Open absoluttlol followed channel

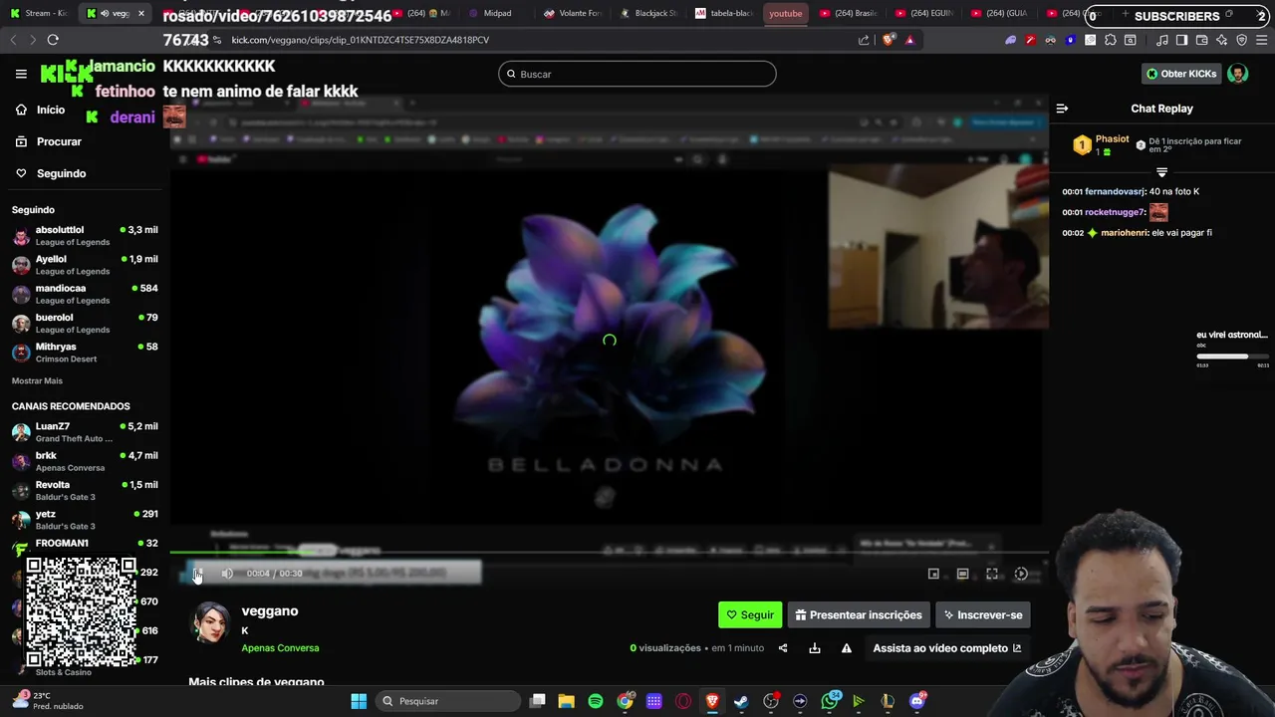(x=85, y=236)
